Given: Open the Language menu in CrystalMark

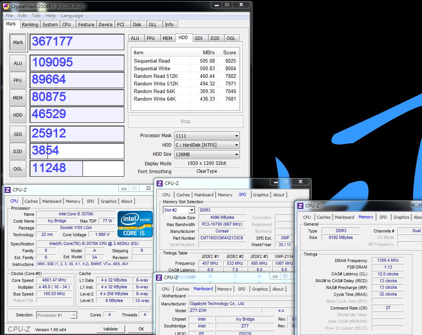Looking at the screenshot, I should (72, 15).
